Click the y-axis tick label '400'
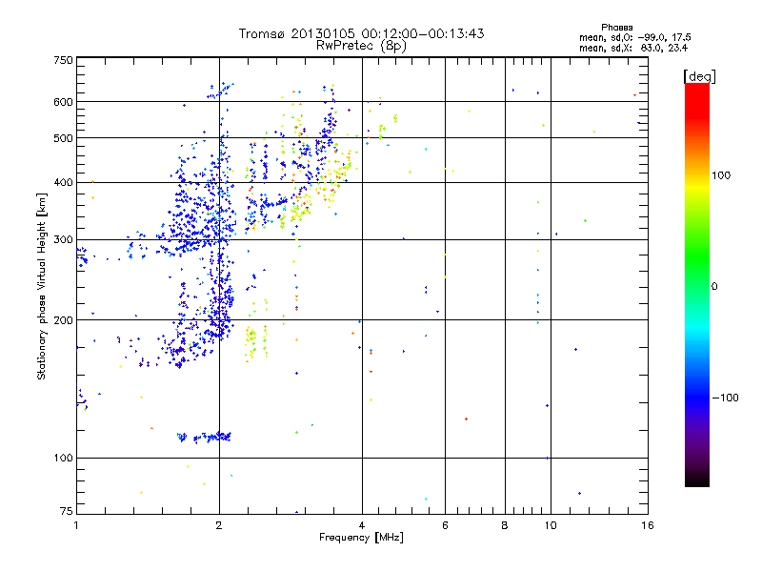Image resolution: width=762 pixels, height=572 pixels. pyautogui.click(x=63, y=183)
